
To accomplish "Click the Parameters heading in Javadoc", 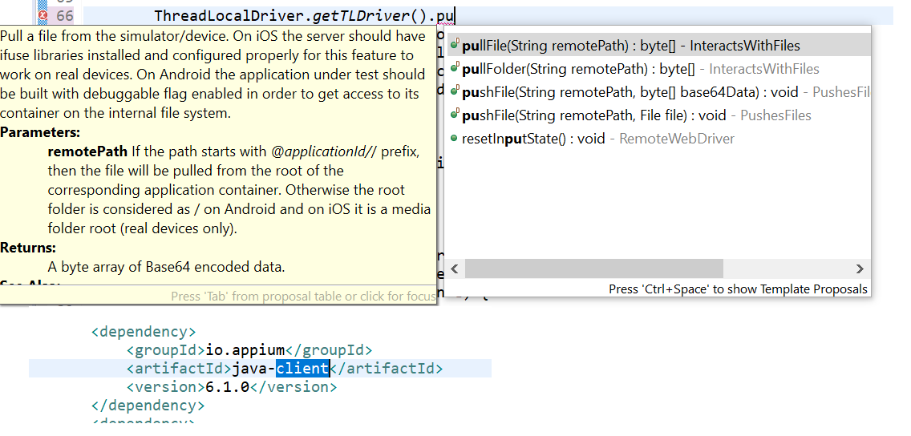I will (40, 132).
